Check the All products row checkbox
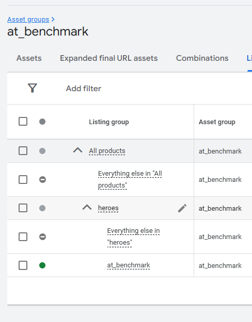 [x=23, y=151]
